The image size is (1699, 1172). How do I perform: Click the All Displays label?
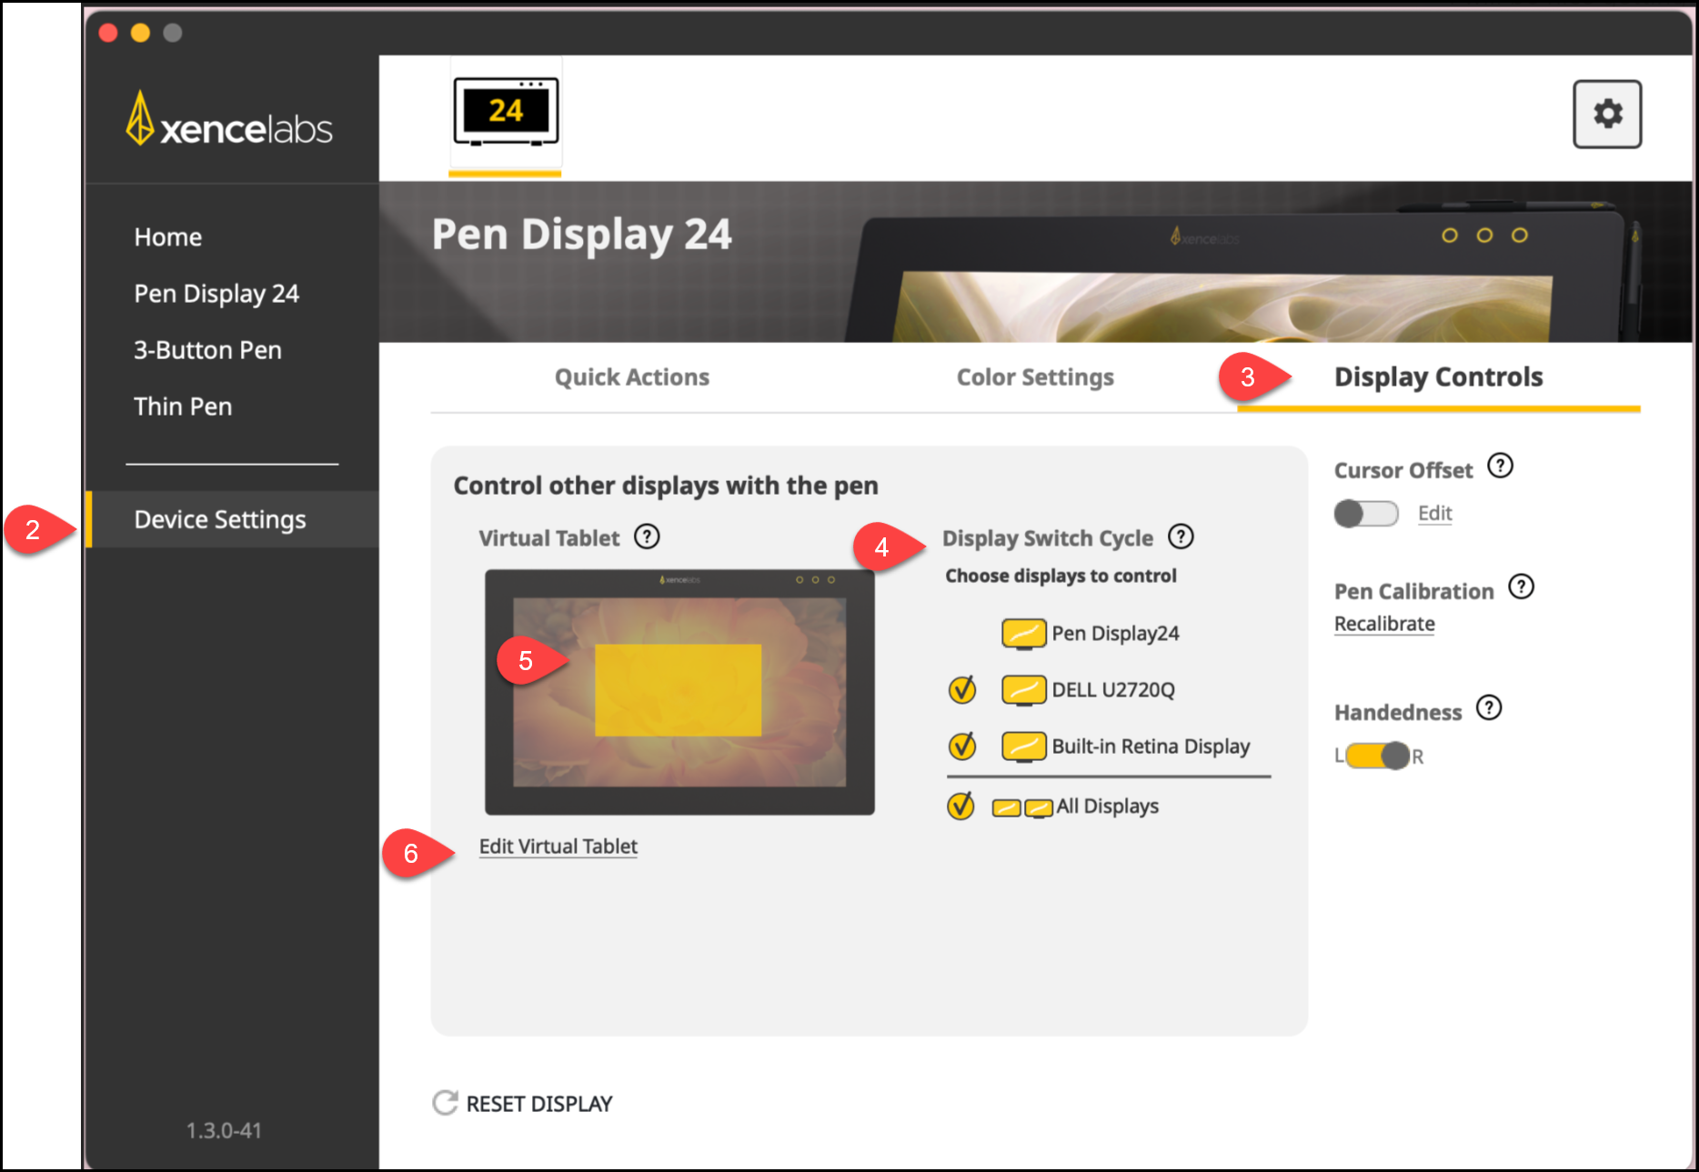click(x=1108, y=806)
